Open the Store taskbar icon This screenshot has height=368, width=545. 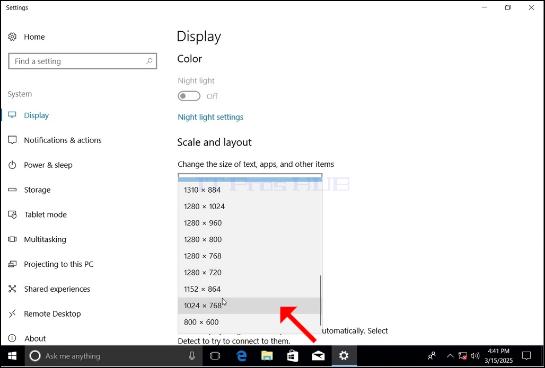point(293,356)
